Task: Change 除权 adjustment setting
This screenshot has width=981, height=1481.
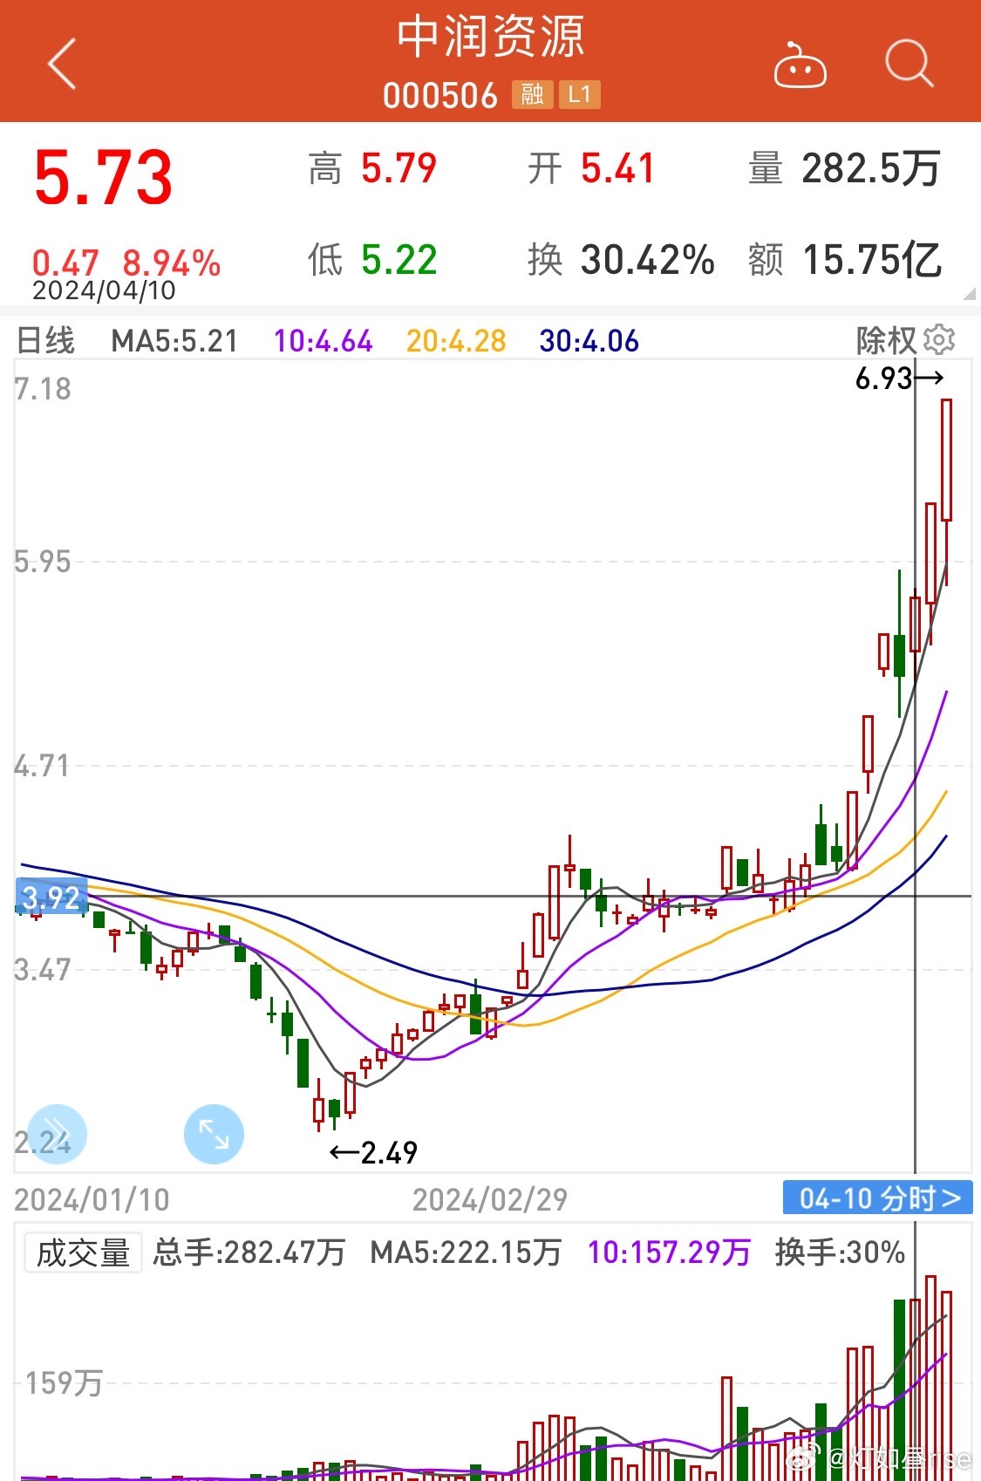Action: pyautogui.click(x=886, y=340)
